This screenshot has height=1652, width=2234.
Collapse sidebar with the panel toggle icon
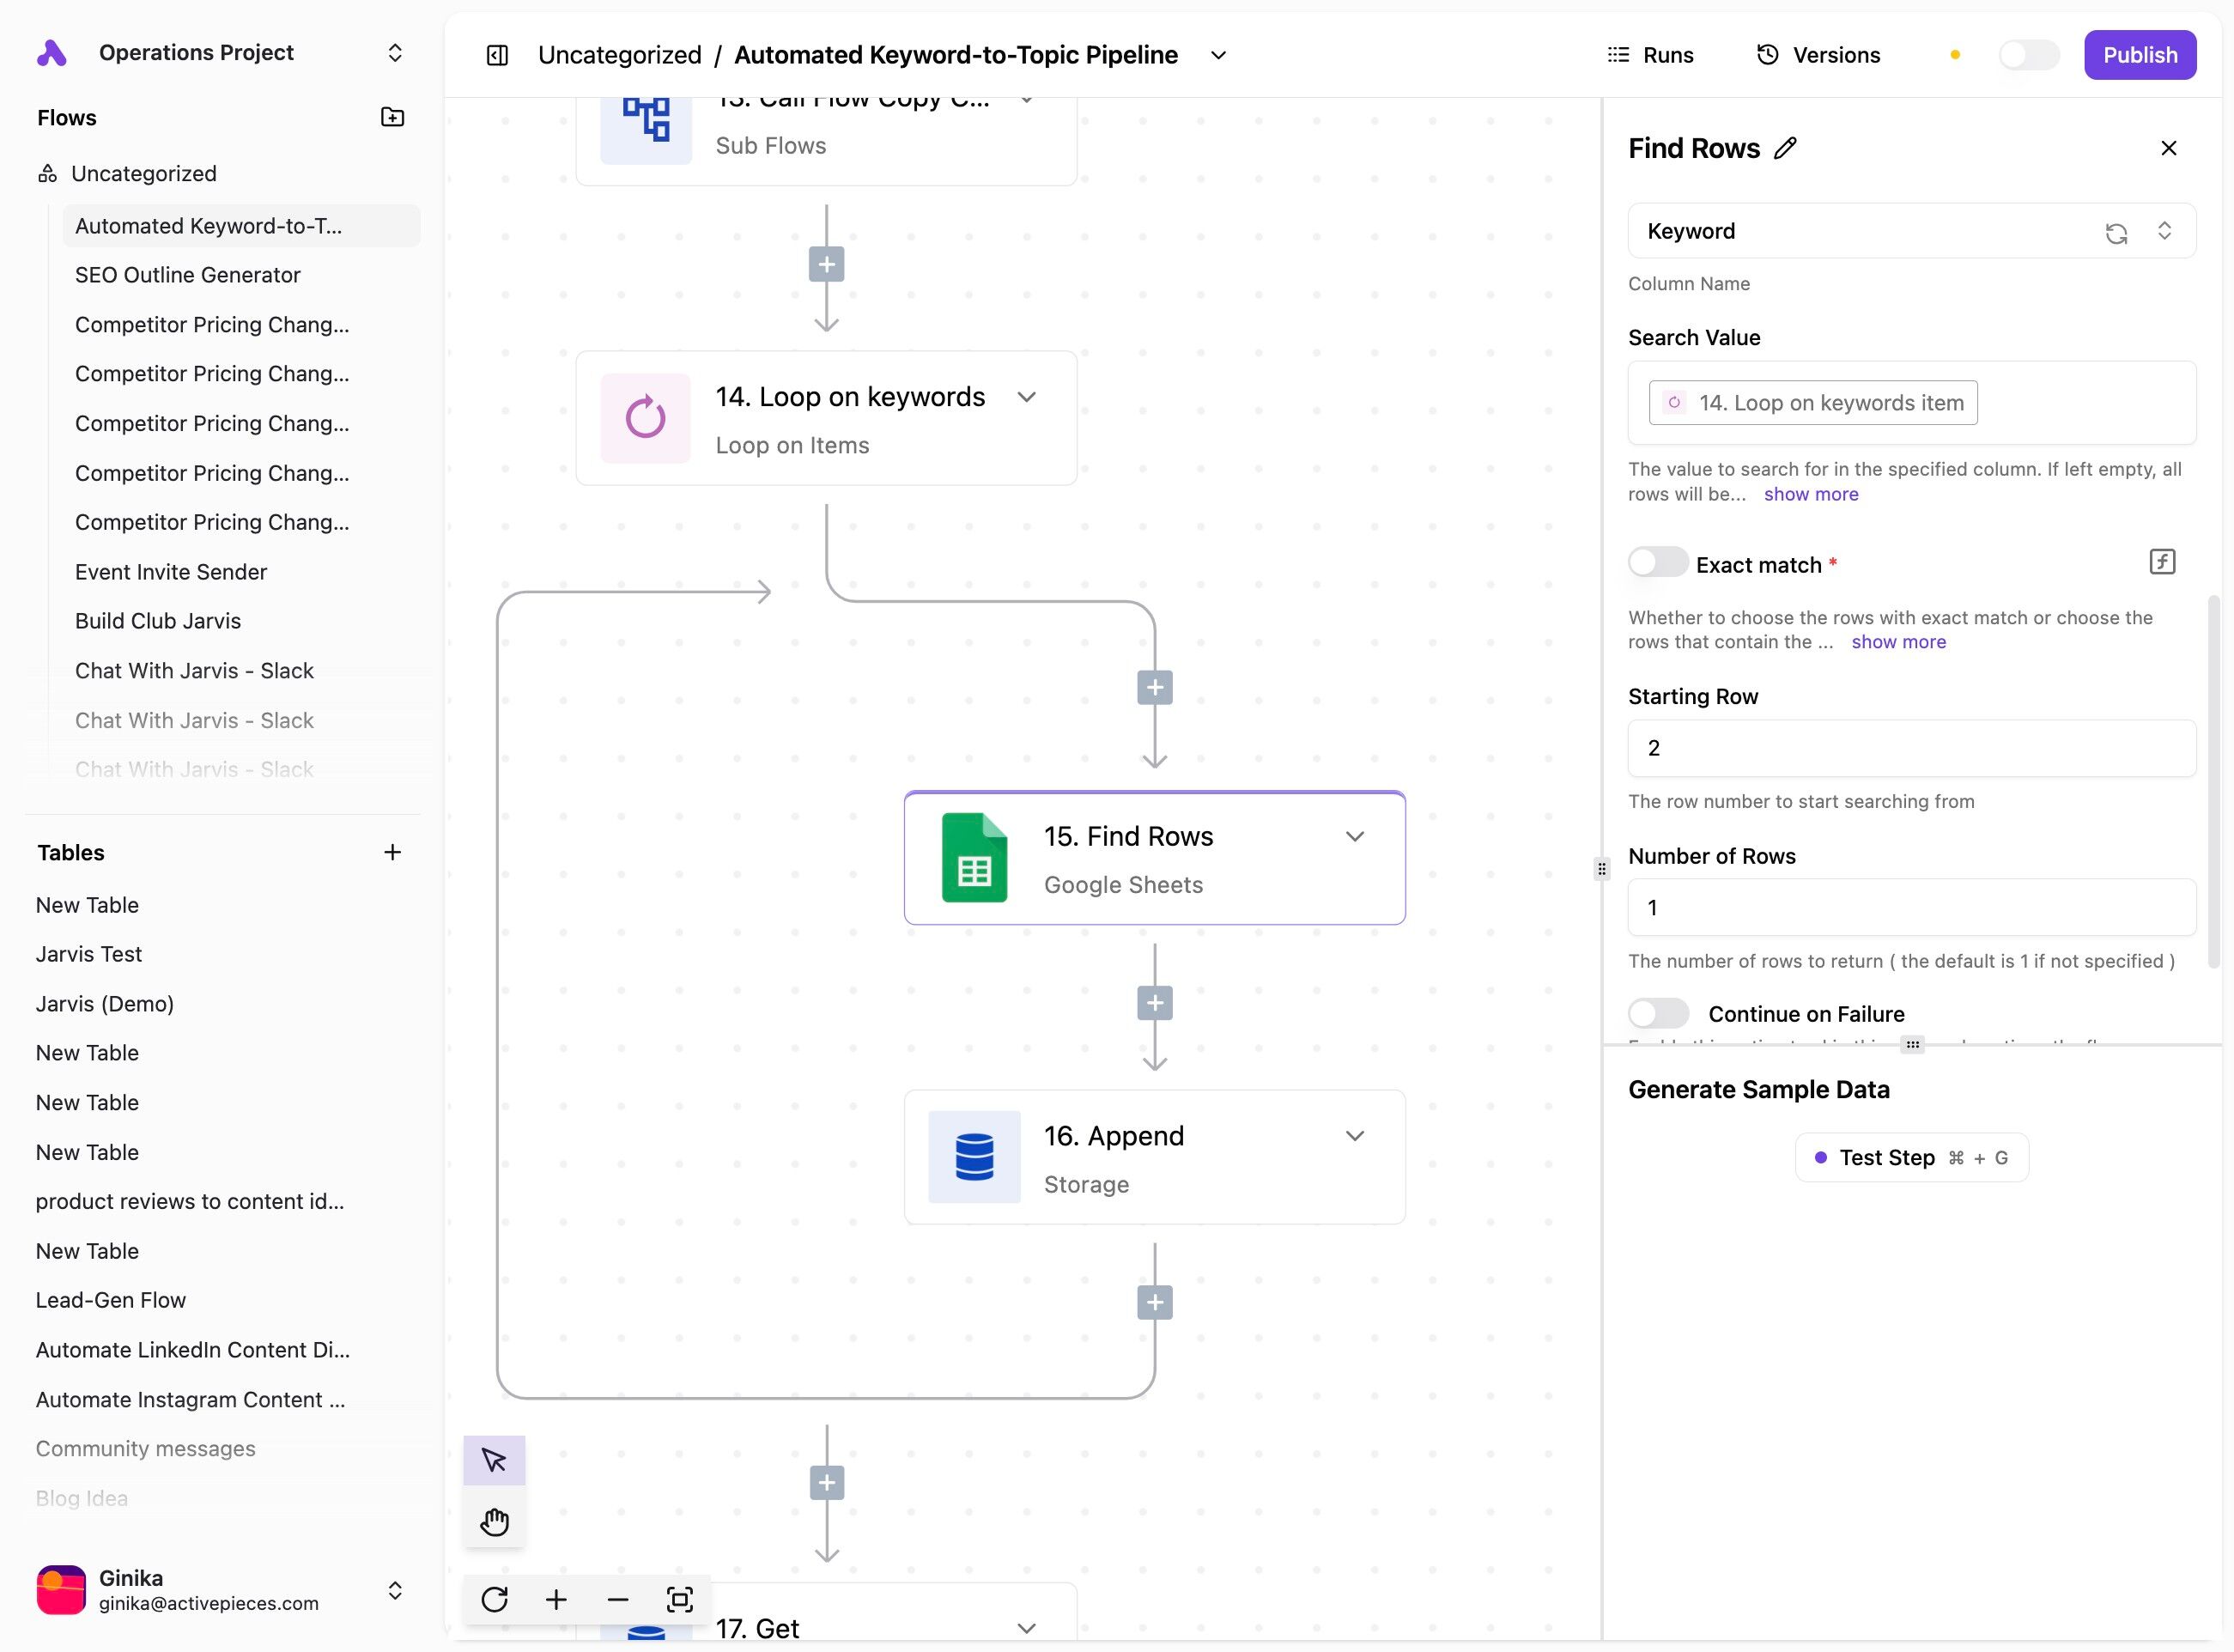coord(497,55)
